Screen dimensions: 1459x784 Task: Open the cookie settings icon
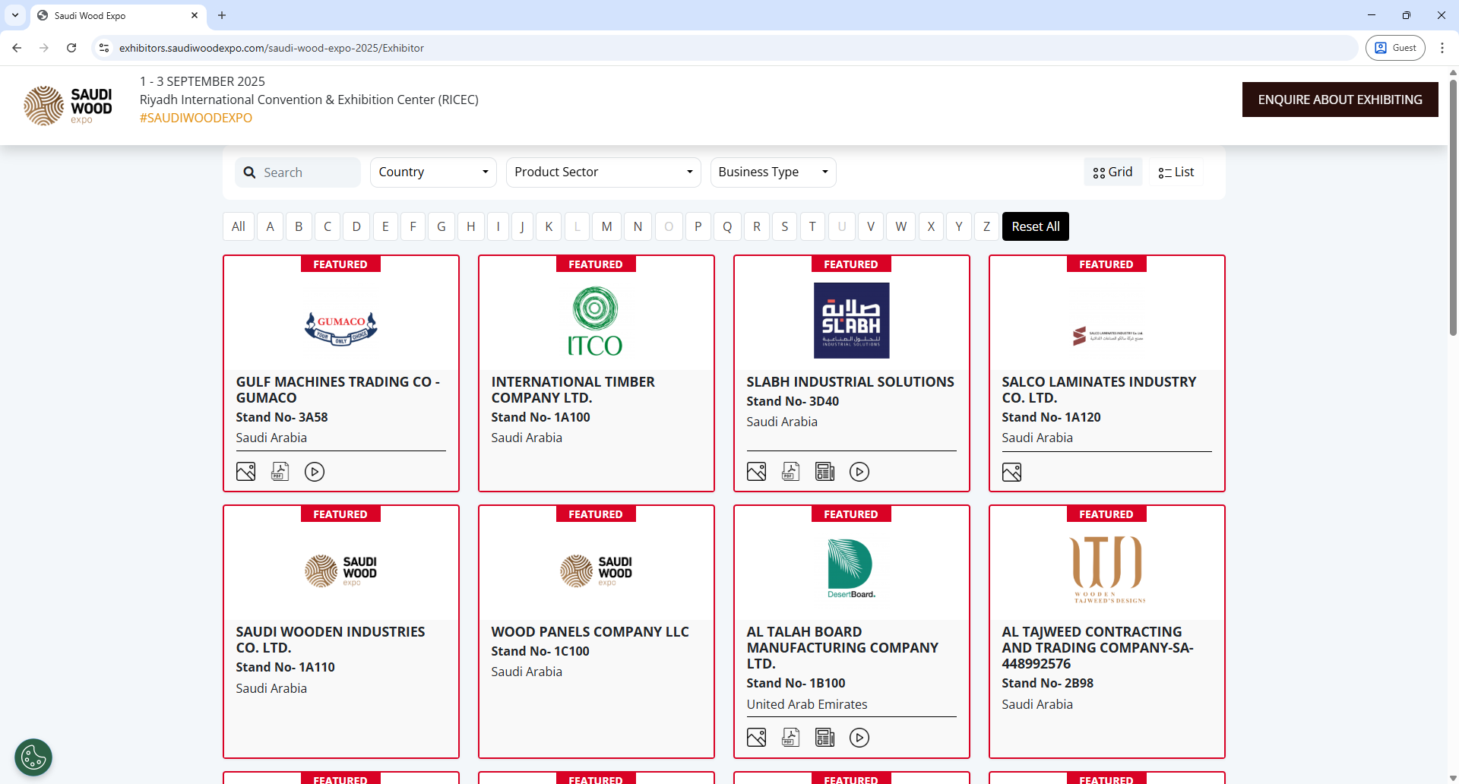(x=32, y=757)
